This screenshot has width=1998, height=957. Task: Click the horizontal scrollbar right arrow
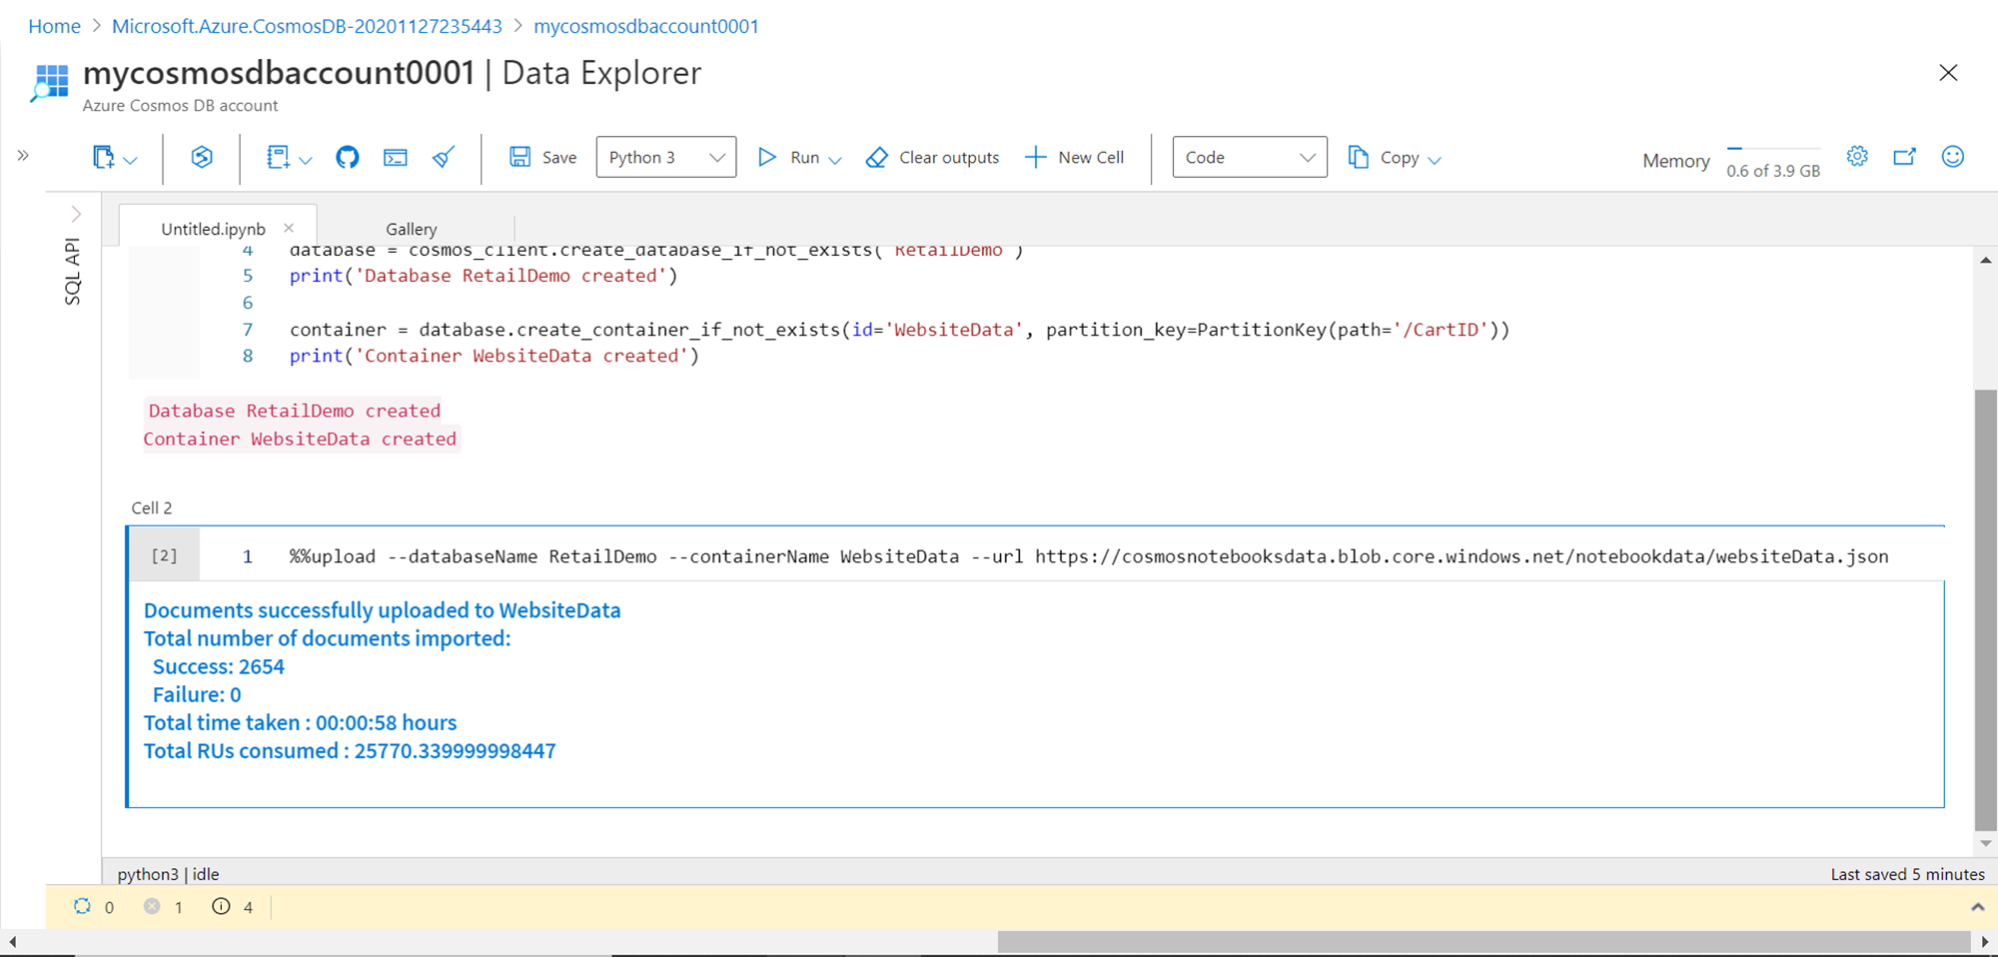pos(1985,942)
